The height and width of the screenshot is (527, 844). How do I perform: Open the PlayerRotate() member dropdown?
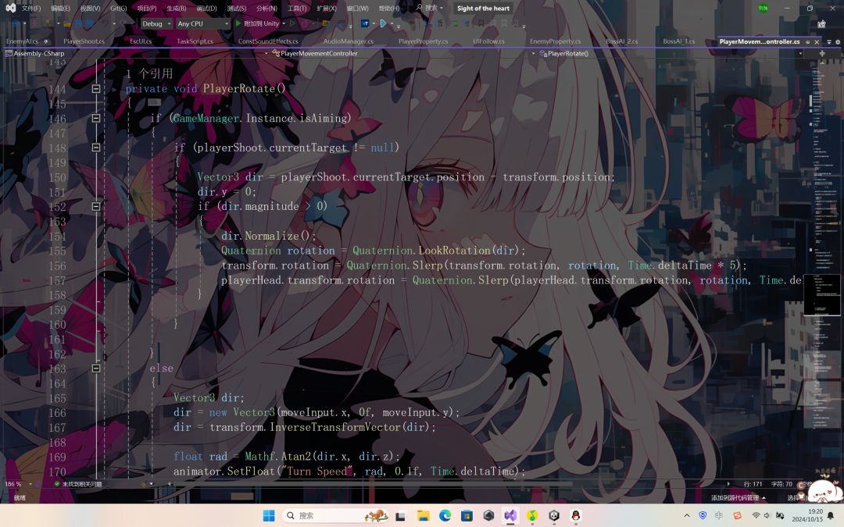click(671, 53)
